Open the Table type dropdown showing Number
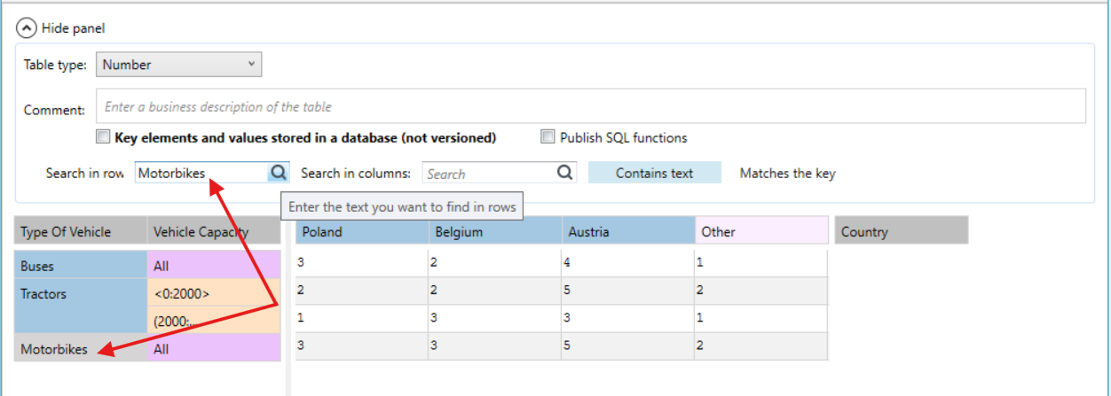Viewport: 1111px width, 396px height. 178,65
